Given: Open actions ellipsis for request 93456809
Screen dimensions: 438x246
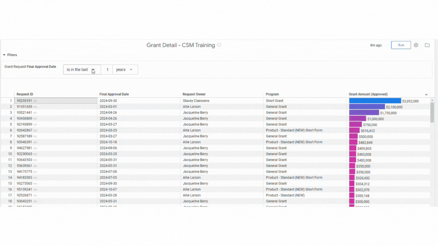Looking at the screenshot, I should pos(35,119).
